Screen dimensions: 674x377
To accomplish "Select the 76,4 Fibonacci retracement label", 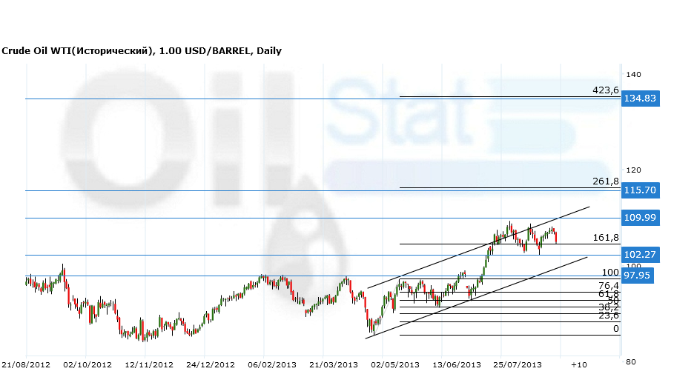I will (x=608, y=286).
